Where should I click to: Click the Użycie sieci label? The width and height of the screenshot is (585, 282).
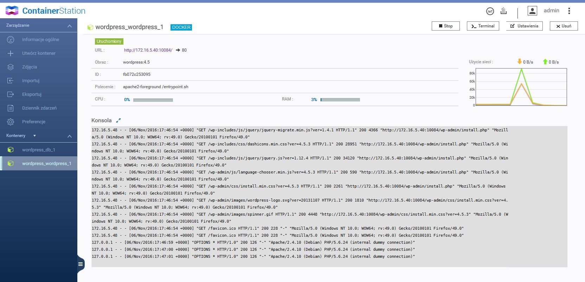pos(481,62)
